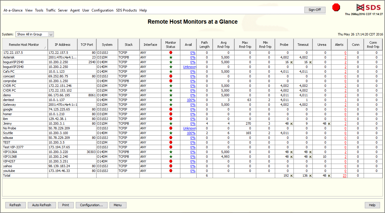Click the green star status for VIP3136B
This screenshot has height=213, width=385.
click(171, 157)
